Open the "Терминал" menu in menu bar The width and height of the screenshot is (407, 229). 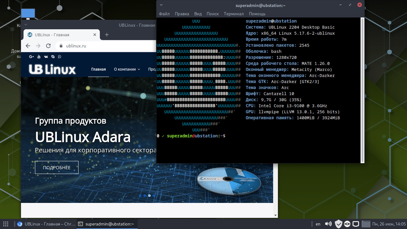[234, 14]
